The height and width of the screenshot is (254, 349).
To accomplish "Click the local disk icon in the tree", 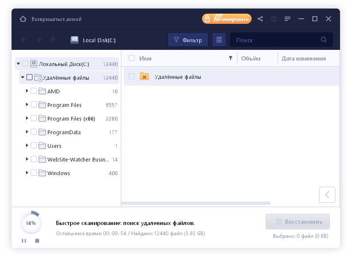I will pos(34,64).
